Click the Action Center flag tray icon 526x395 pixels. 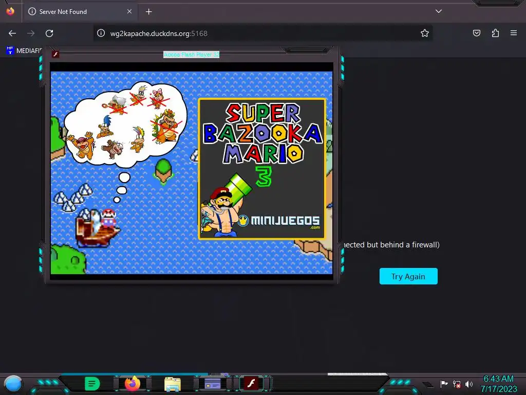[x=444, y=384]
